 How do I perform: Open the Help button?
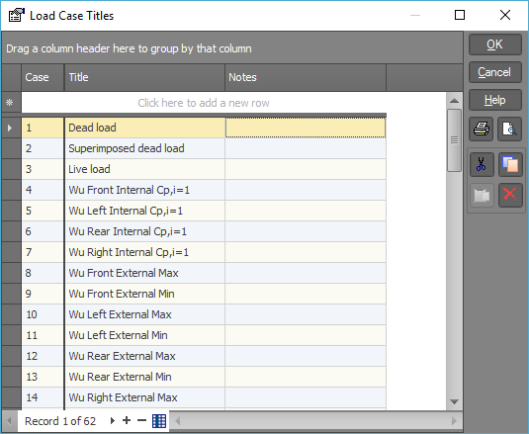point(495,100)
